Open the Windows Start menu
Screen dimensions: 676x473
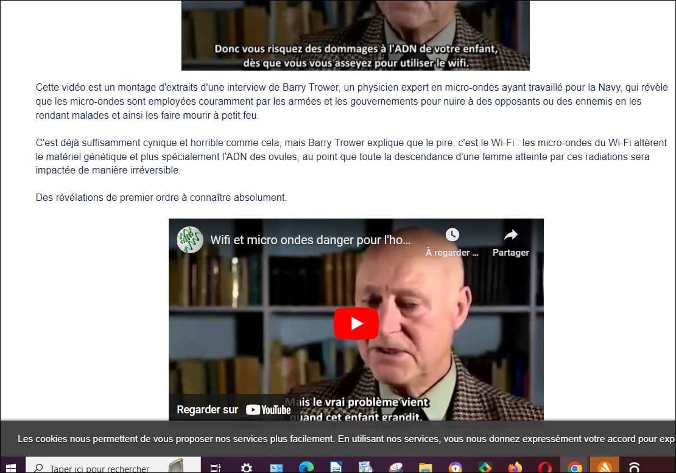(12, 468)
